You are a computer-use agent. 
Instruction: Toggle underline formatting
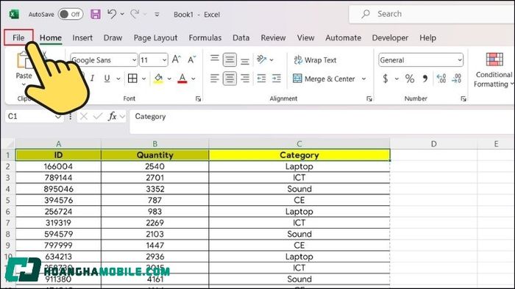pyautogui.click(x=107, y=78)
